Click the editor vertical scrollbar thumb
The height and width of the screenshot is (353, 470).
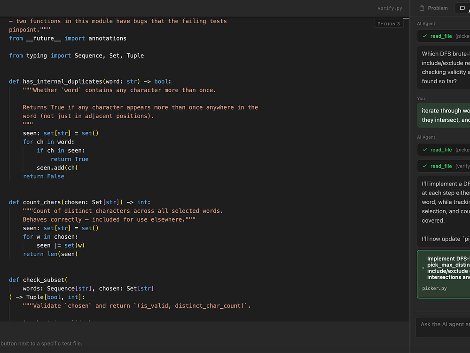[x=406, y=18]
